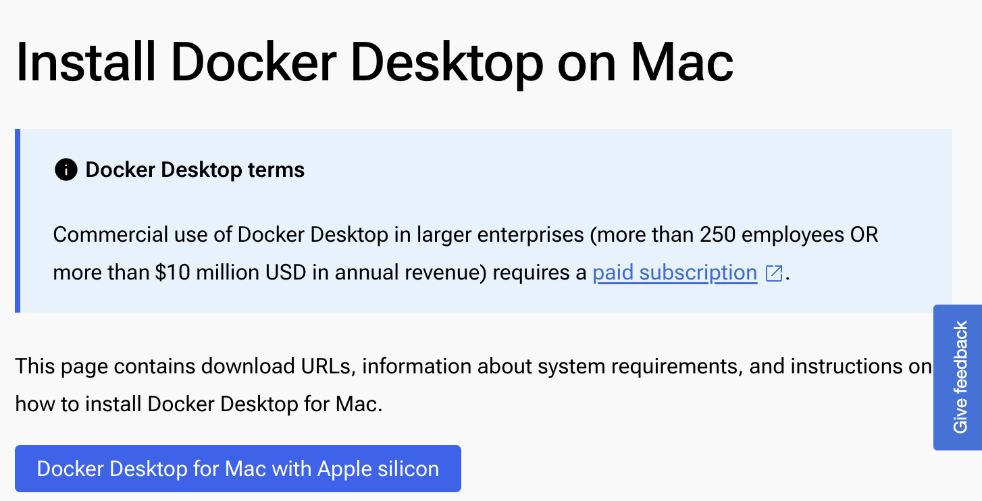This screenshot has width=982, height=501.
Task: Click the "how to install Docker Desktop for Mac." line
Action: click(199, 404)
